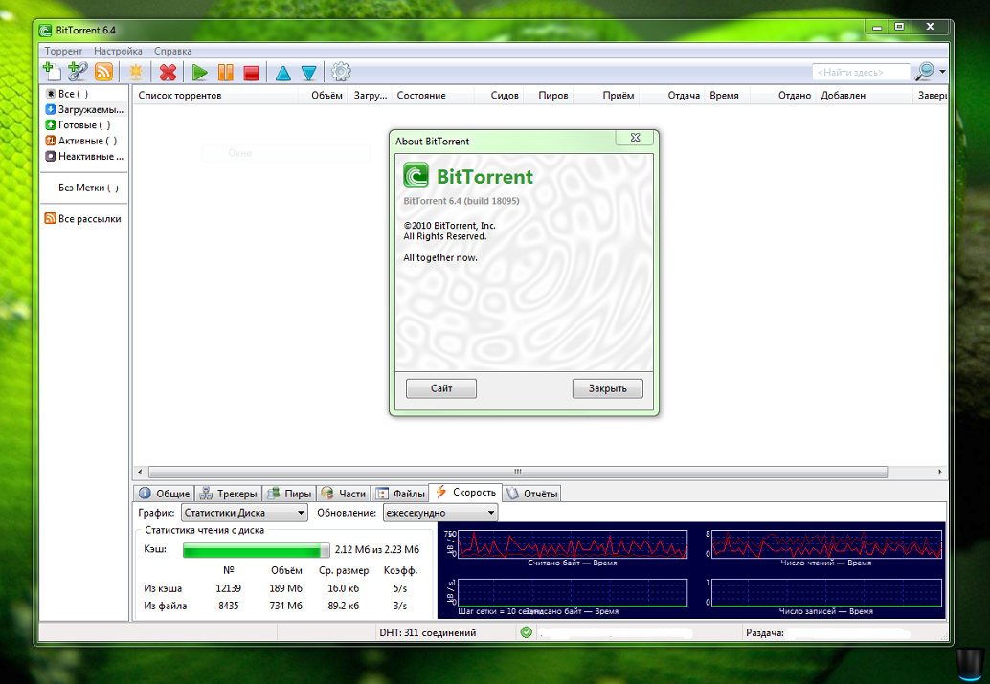Open the RSS feed toolbar icon

click(x=103, y=72)
